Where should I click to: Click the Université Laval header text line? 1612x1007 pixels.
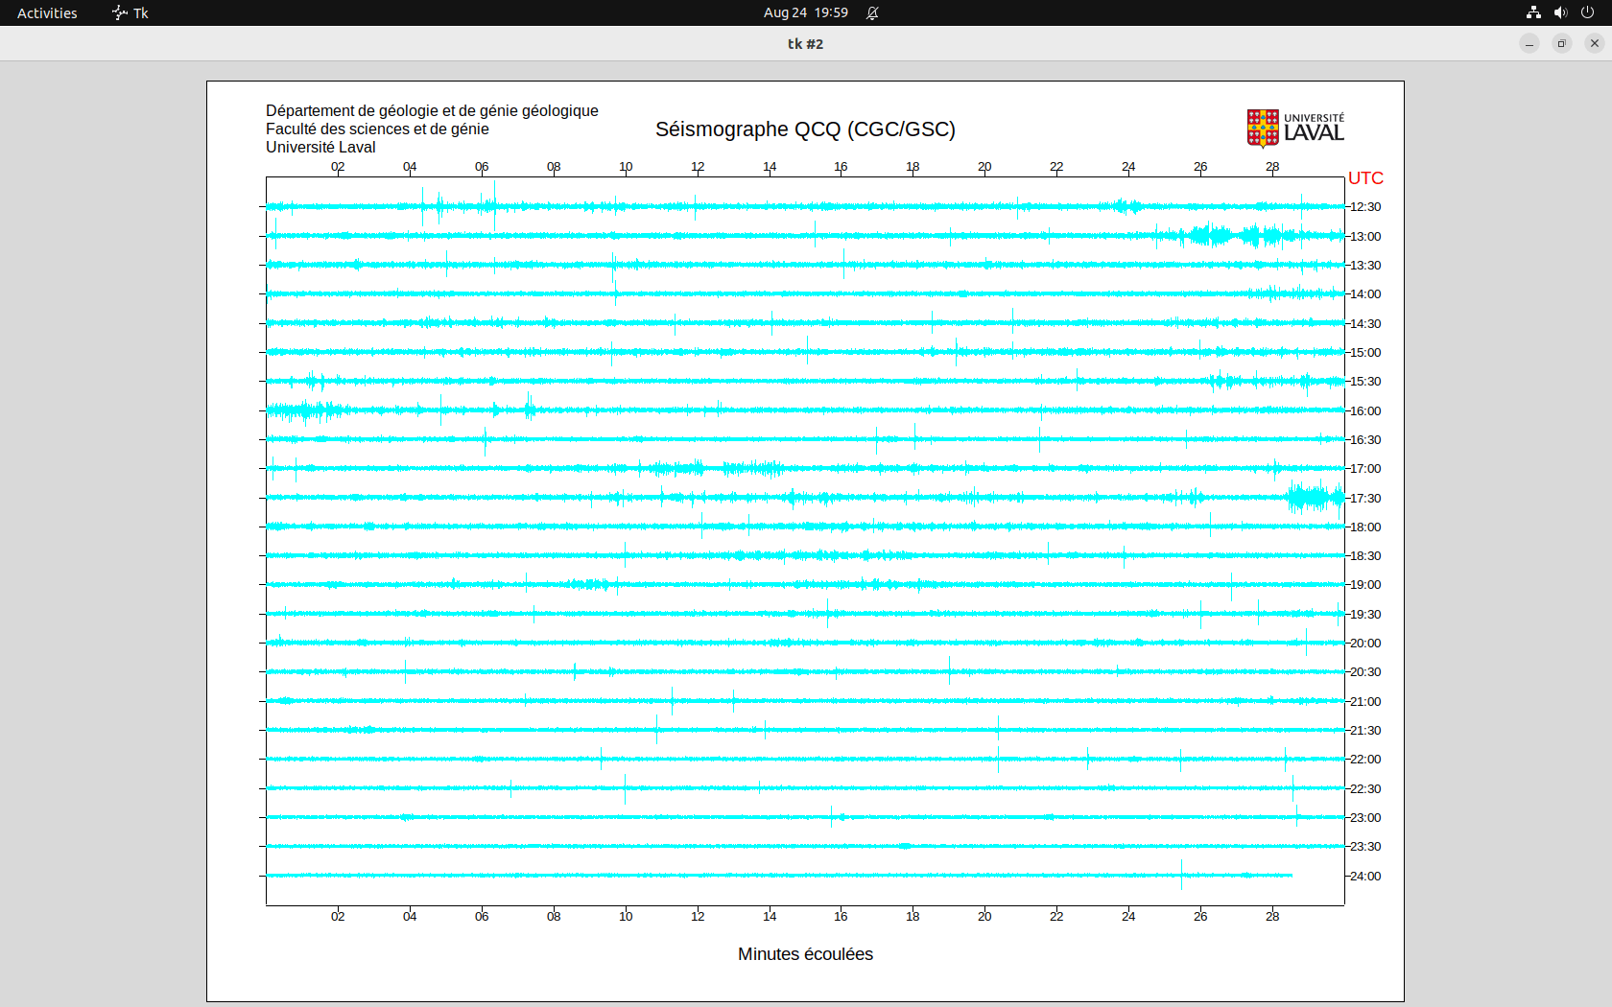[x=320, y=148]
